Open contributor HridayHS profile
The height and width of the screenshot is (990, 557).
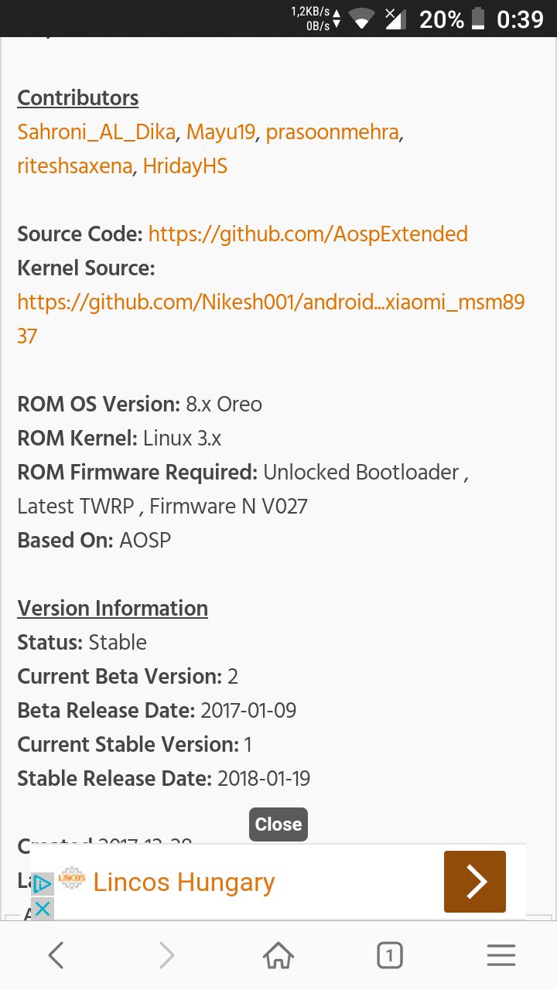(x=185, y=166)
